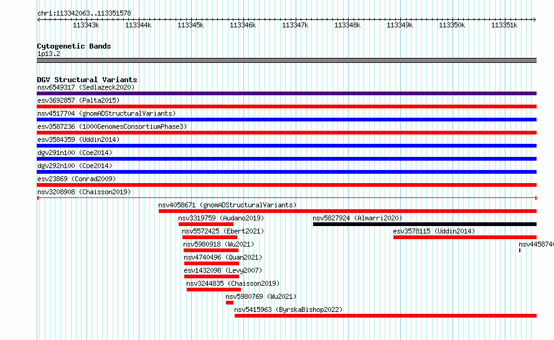Screen dimensions: 554x340
Task: Select the red esv23869 variant bar
Action: click(x=286, y=185)
